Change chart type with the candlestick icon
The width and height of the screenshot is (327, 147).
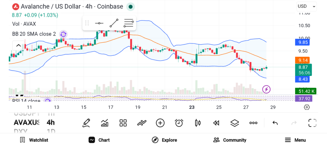pos(198,123)
